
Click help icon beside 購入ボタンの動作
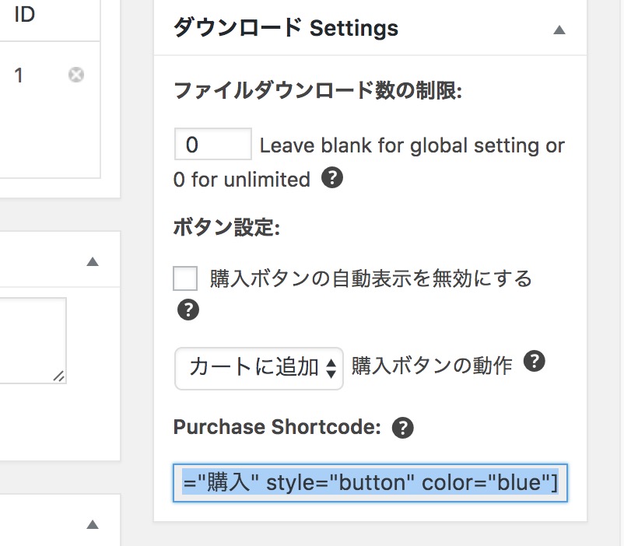[534, 361]
